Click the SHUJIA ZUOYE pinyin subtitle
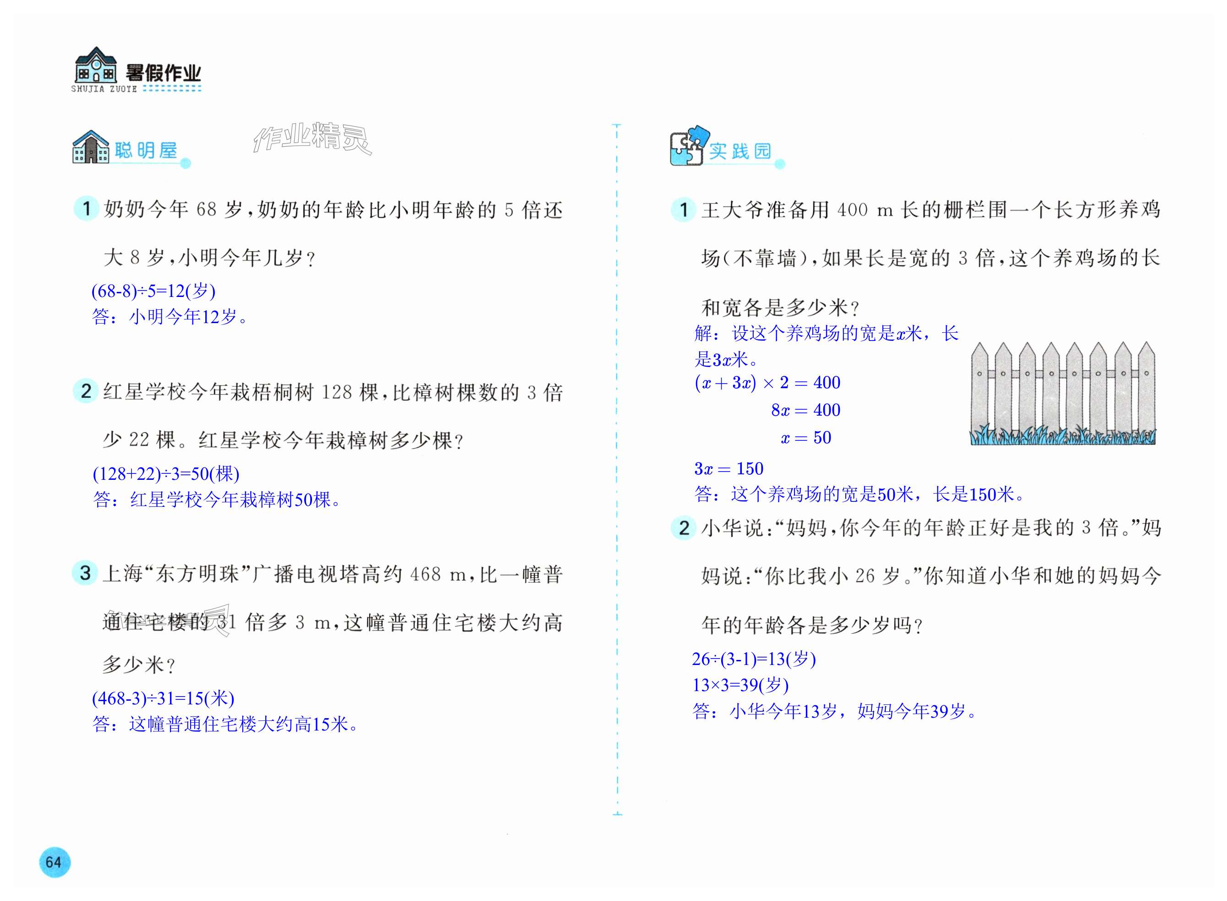 point(104,89)
